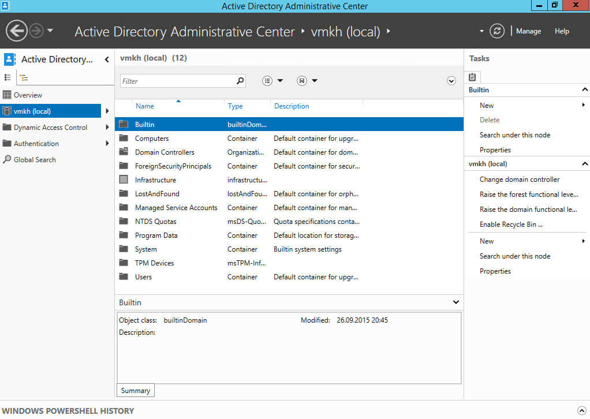Open Dynamic Access Control node
590x419 pixels.
[x=50, y=128]
